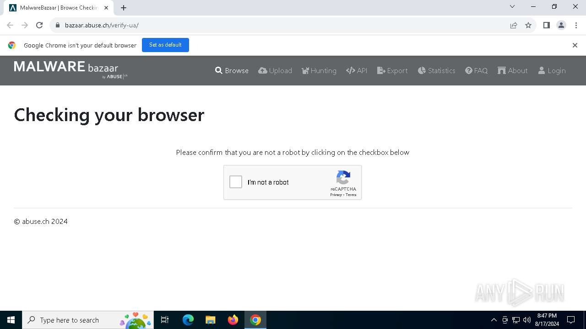The image size is (586, 329).
Task: Click the network tray icon
Action: [x=516, y=320]
